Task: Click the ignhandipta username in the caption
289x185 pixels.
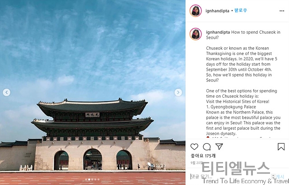Action: 218,32
